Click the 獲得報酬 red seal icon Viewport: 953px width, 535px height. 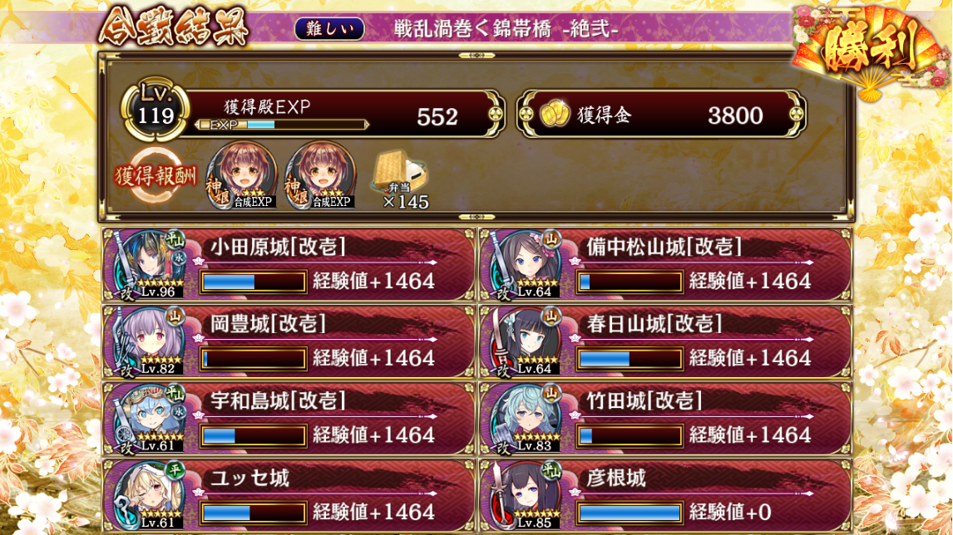[x=156, y=176]
